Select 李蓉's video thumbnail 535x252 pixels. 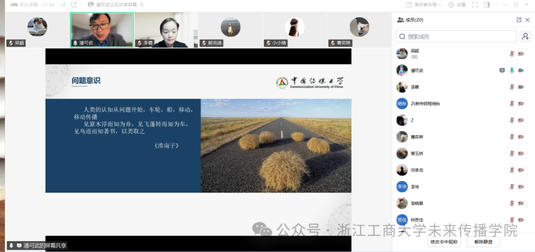click(166, 29)
